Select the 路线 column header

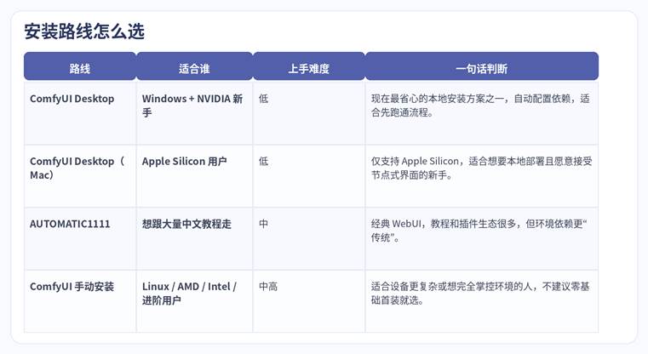tap(79, 68)
